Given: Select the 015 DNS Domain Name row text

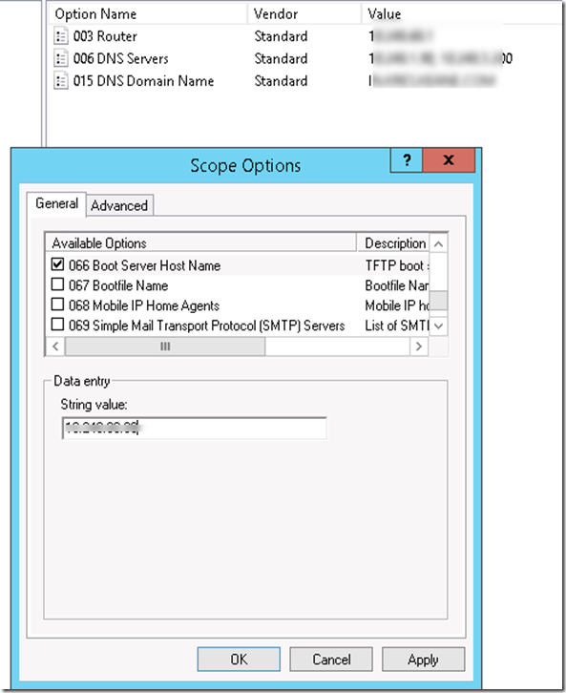Looking at the screenshot, I should coord(143,81).
